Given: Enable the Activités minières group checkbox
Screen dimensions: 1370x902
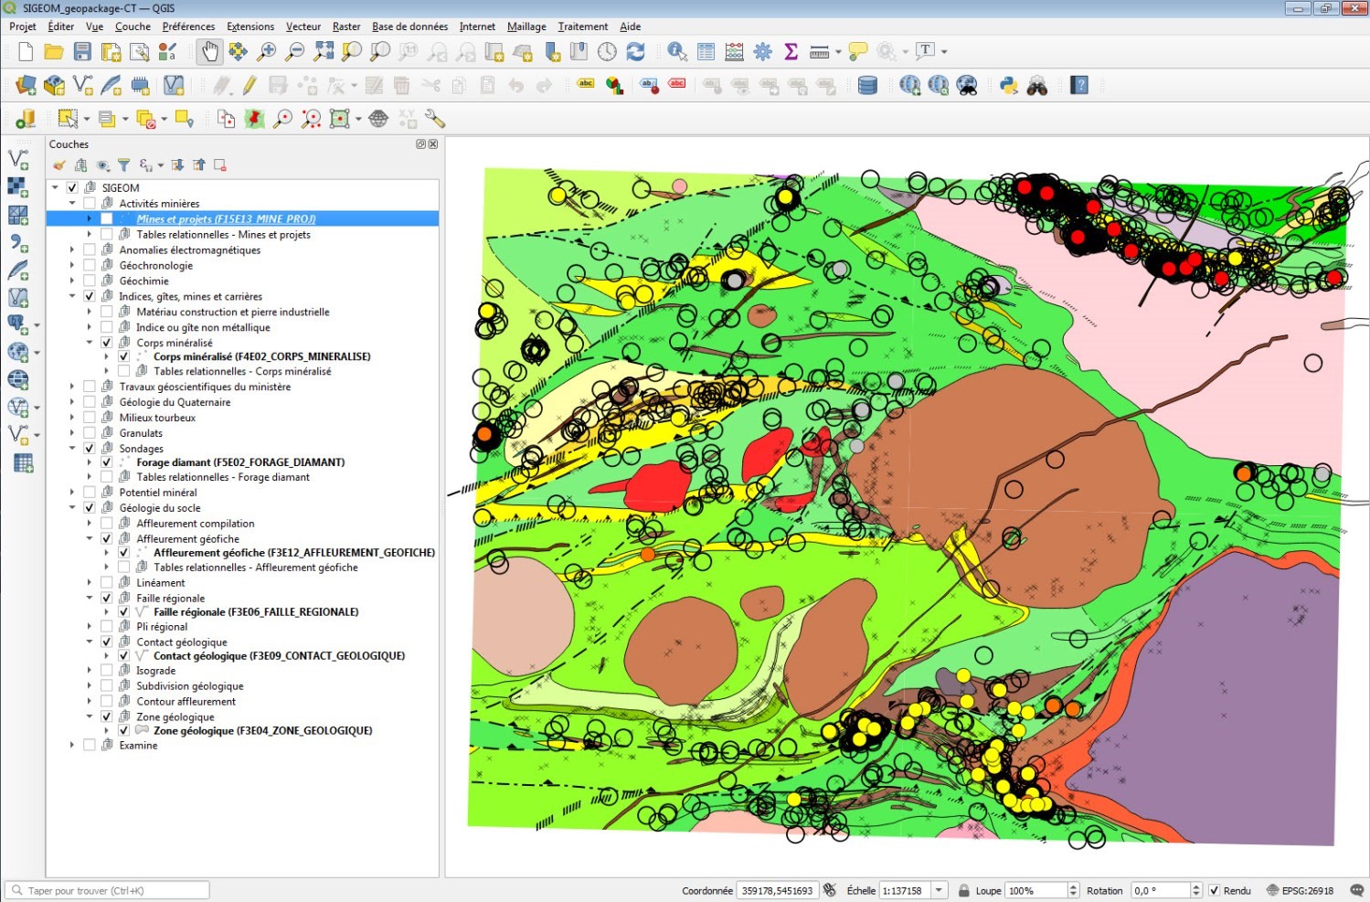Looking at the screenshot, I should coord(90,203).
